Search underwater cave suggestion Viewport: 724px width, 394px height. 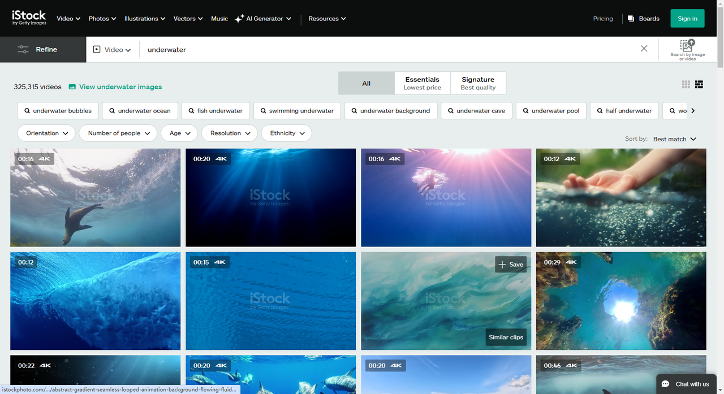[477, 111]
